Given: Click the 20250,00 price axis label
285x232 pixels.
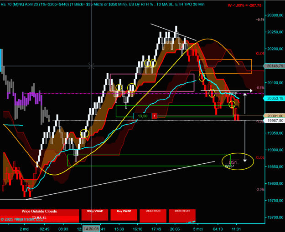Looking at the screenshot, I should pos(275,32).
